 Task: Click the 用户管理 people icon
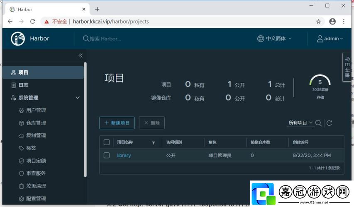click(21, 111)
